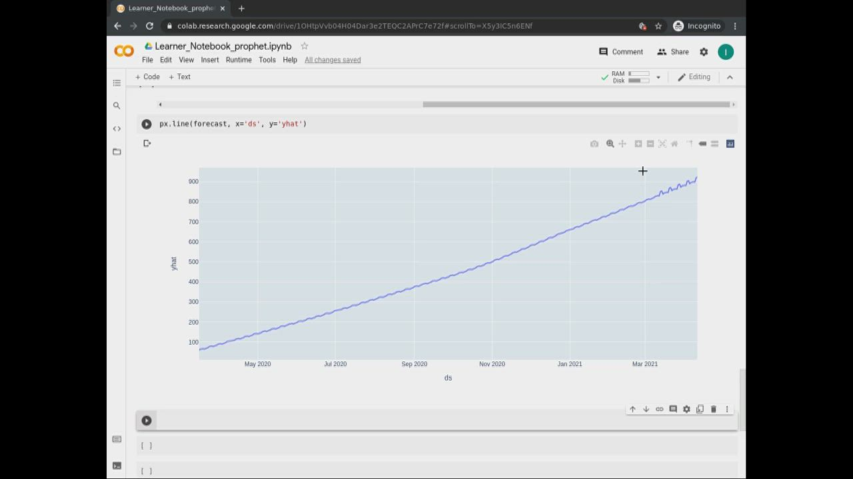Open the table of contents sidebar
The height and width of the screenshot is (479, 853).
[x=117, y=83]
